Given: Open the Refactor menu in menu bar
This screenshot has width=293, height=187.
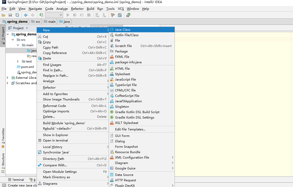Looking at the screenshot, I should (77, 9).
